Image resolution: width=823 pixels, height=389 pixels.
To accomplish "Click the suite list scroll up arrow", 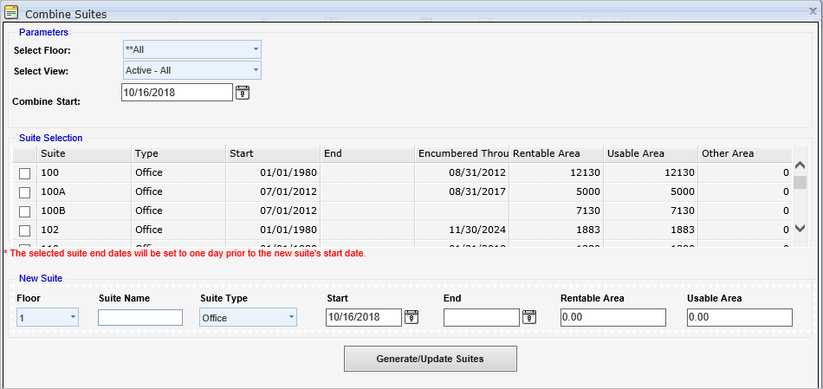I will pyautogui.click(x=800, y=165).
